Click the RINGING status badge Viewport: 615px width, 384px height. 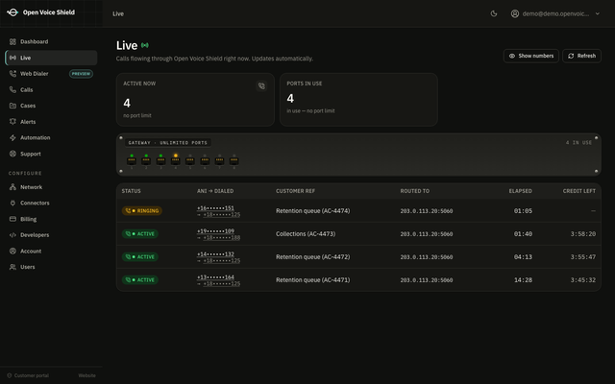coord(142,211)
